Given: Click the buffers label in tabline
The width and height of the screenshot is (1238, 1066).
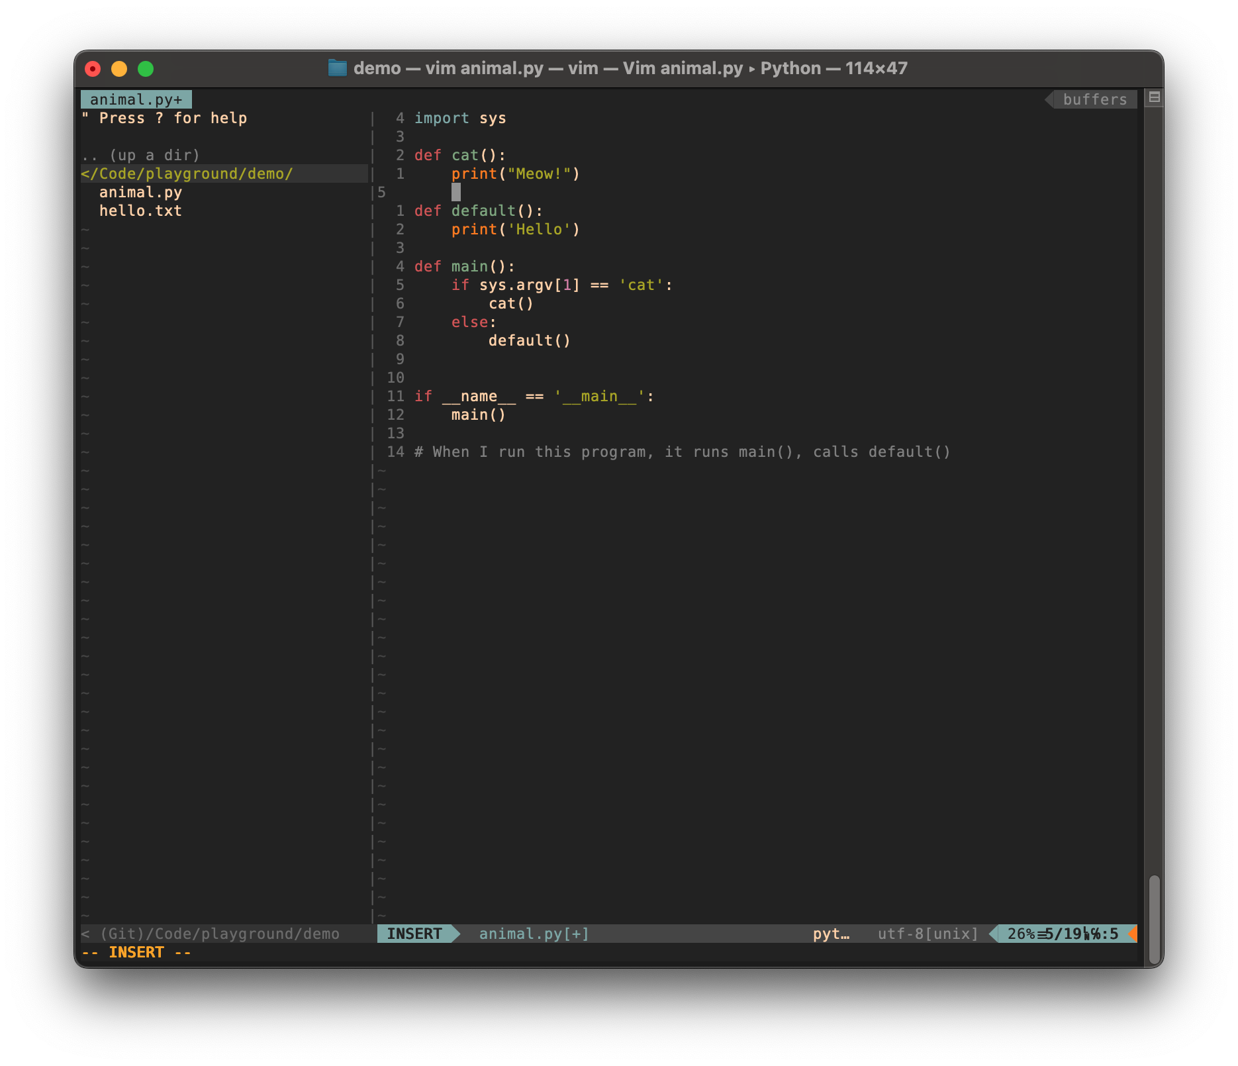Looking at the screenshot, I should 1094,99.
